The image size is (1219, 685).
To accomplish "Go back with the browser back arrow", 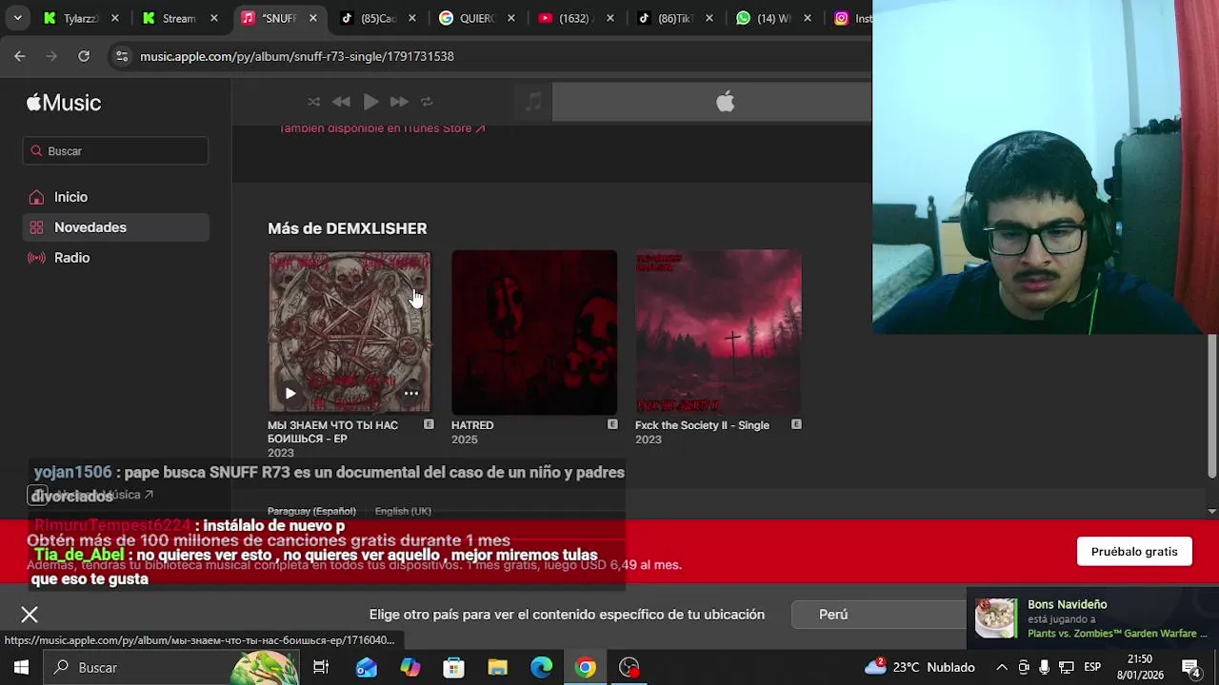I will [20, 56].
